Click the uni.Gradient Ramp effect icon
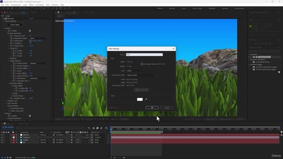The height and width of the screenshot is (159, 283). (254, 62)
